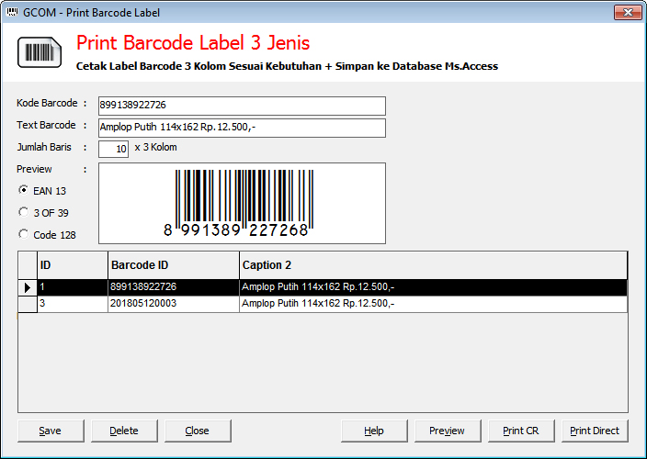This screenshot has width=647, height=459.
Task: Click the Jumlah Baris number field
Action: click(x=113, y=149)
